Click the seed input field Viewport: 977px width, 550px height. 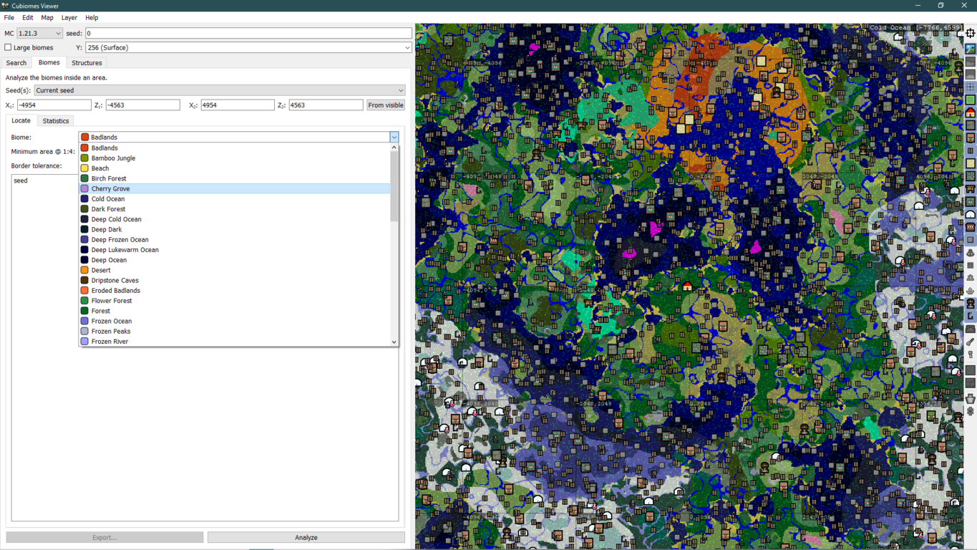[x=248, y=33]
